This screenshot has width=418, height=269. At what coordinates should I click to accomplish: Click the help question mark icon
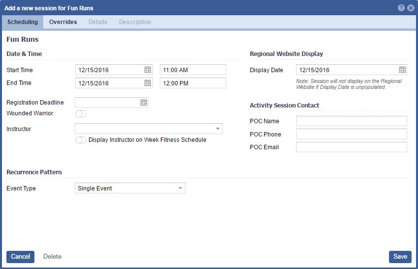click(401, 8)
